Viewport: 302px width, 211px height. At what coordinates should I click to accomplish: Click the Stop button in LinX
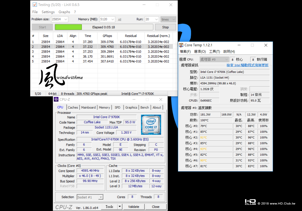tap(165, 27)
